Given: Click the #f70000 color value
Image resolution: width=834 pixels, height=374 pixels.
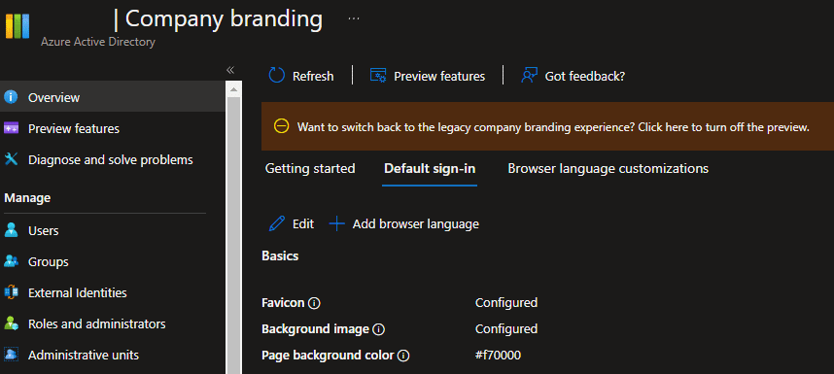Looking at the screenshot, I should click(x=498, y=355).
